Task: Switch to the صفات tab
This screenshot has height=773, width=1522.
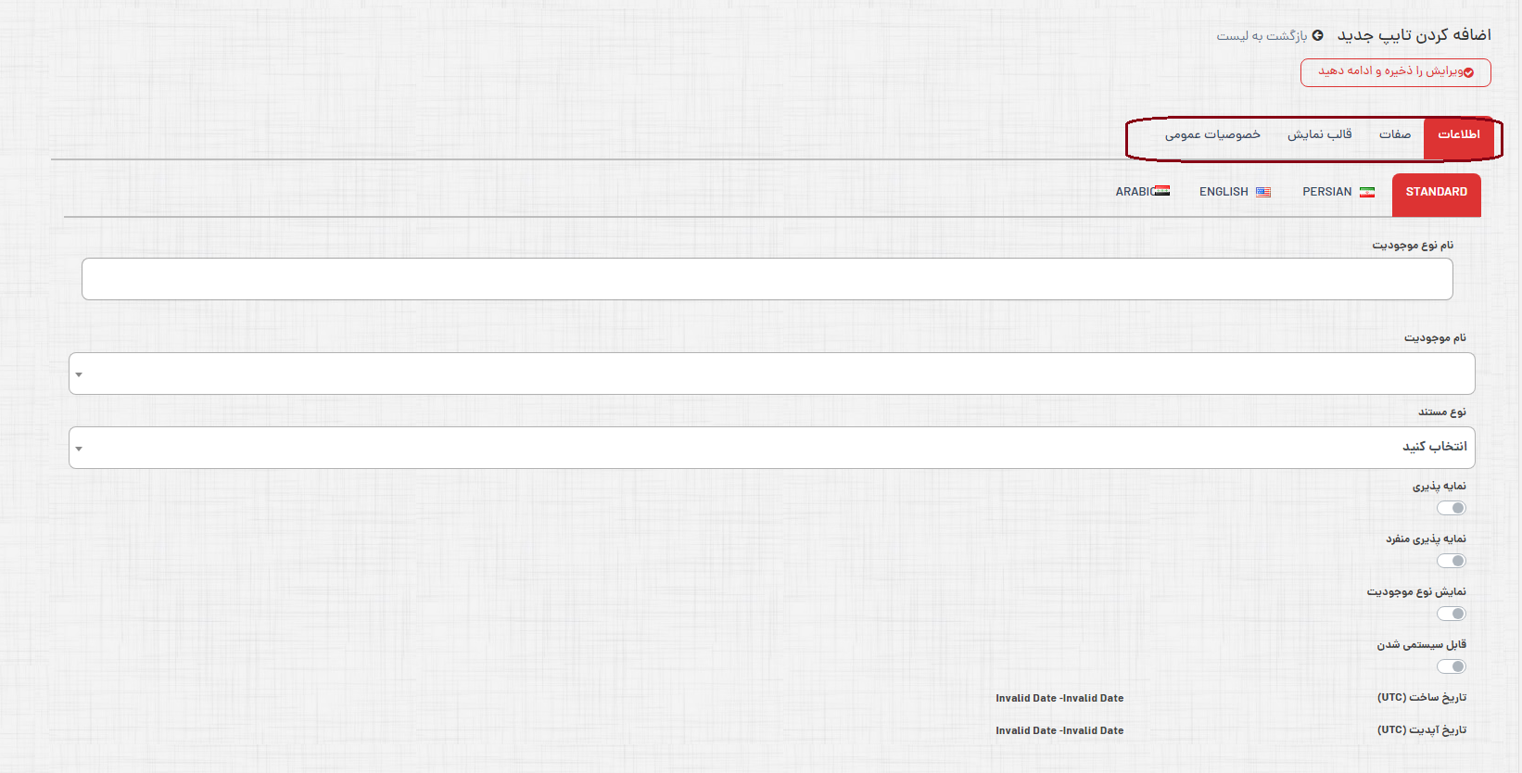Action: pyautogui.click(x=1394, y=135)
